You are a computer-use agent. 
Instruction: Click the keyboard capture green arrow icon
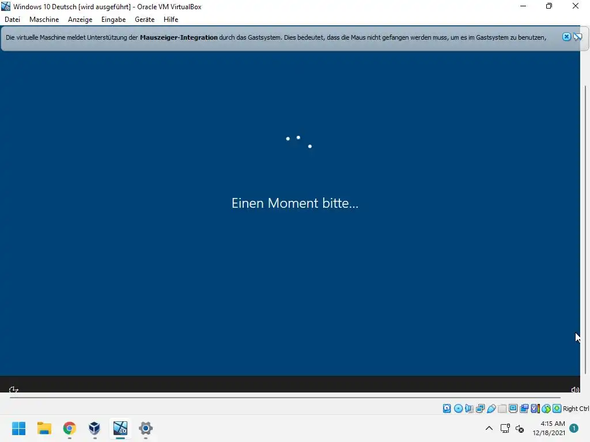point(557,409)
